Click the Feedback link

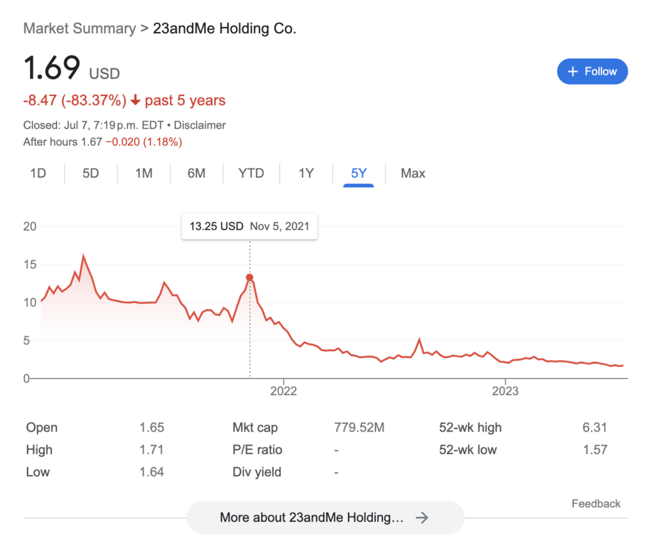tap(596, 503)
